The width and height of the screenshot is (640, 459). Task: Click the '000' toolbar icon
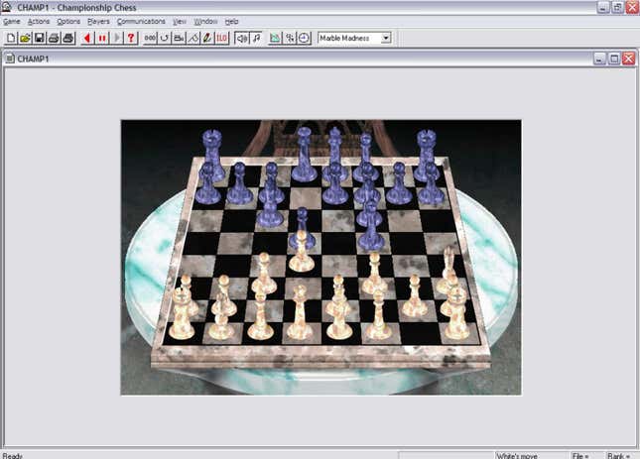point(150,39)
